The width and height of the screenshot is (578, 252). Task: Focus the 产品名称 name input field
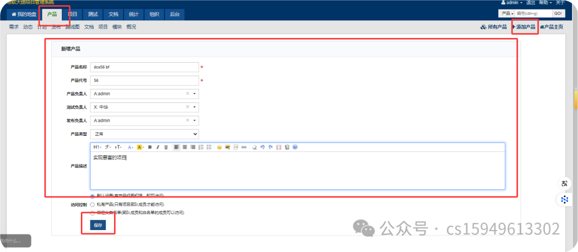pos(144,67)
